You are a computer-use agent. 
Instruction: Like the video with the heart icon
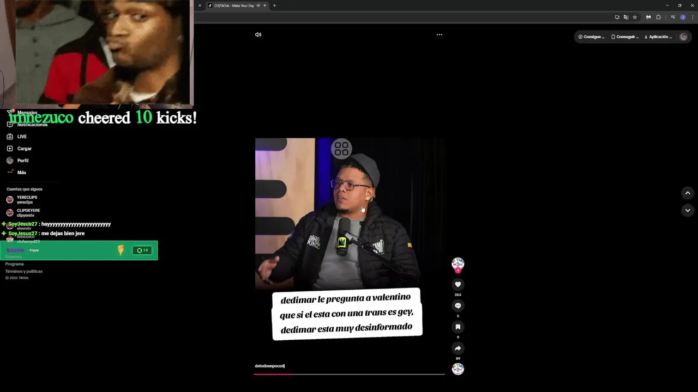pyautogui.click(x=458, y=284)
